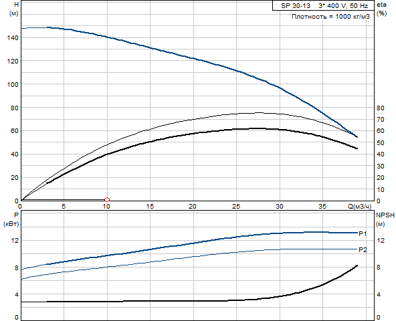Click the 140 tick on the H axis

pos(12,38)
